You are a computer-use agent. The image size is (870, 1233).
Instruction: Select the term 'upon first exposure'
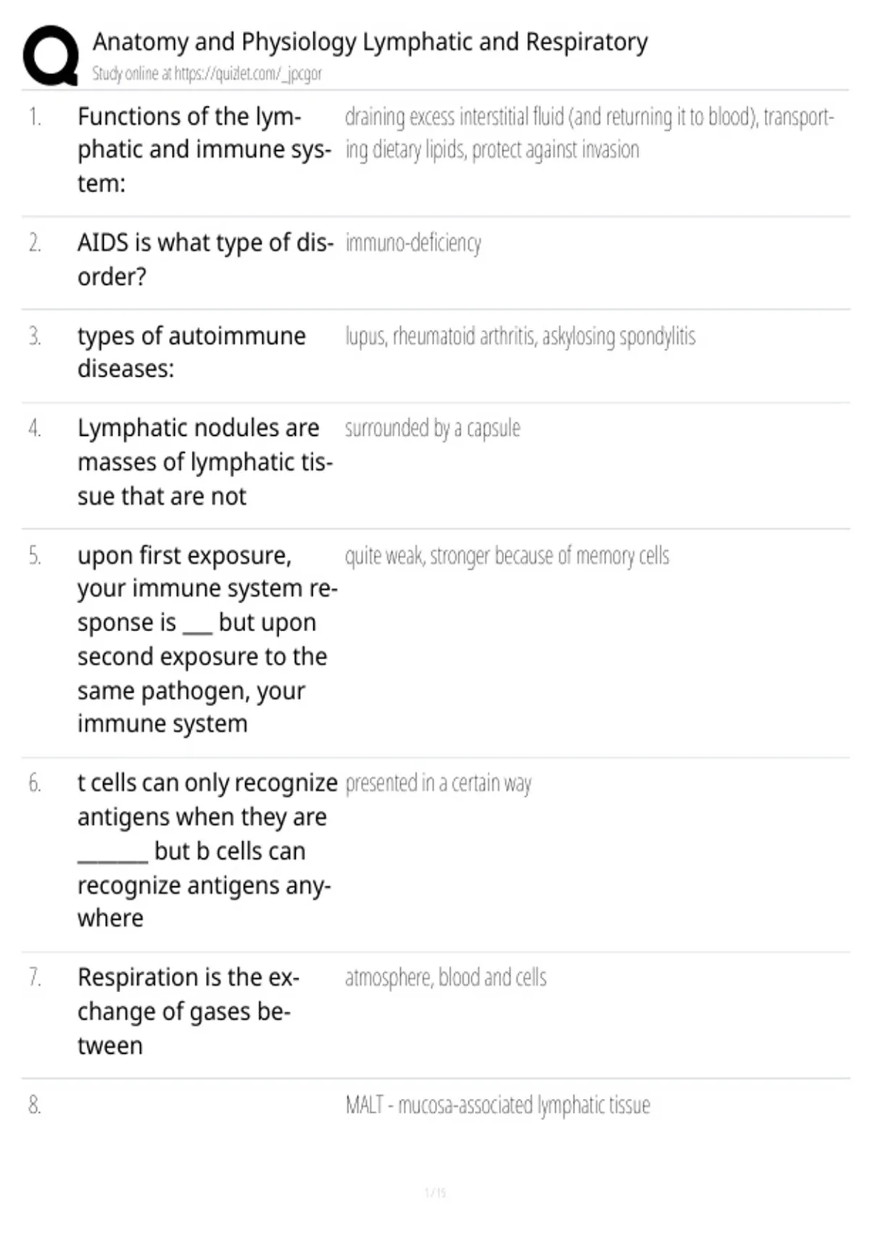[x=207, y=639]
